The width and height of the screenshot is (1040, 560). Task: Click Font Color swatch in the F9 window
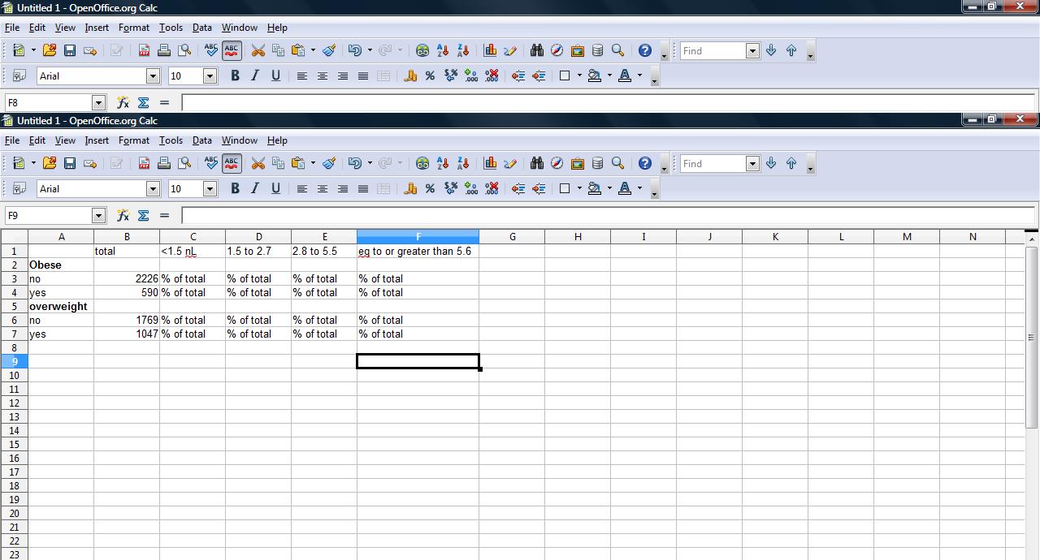(625, 188)
